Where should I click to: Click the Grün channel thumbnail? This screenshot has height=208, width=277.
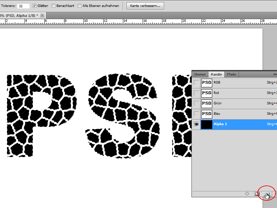pos(206,103)
